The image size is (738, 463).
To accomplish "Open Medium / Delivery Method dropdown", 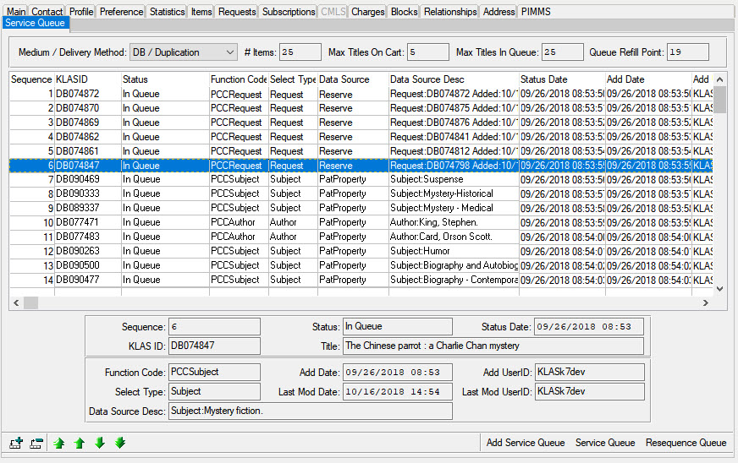I will coord(231,52).
